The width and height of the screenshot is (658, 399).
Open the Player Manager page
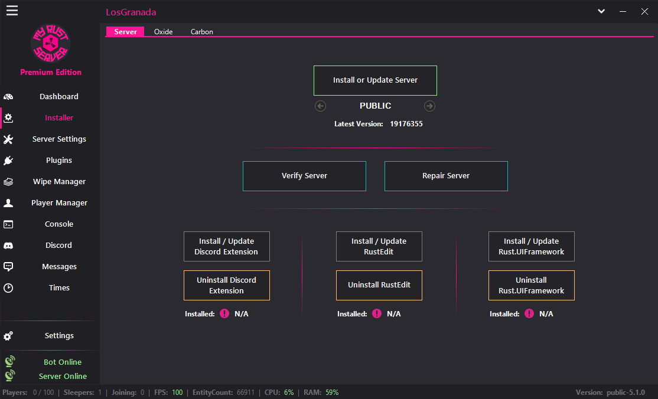click(59, 202)
